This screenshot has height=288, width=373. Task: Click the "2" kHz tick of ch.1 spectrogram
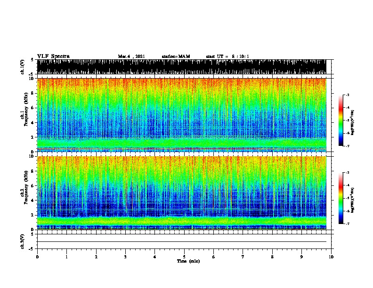point(33,137)
